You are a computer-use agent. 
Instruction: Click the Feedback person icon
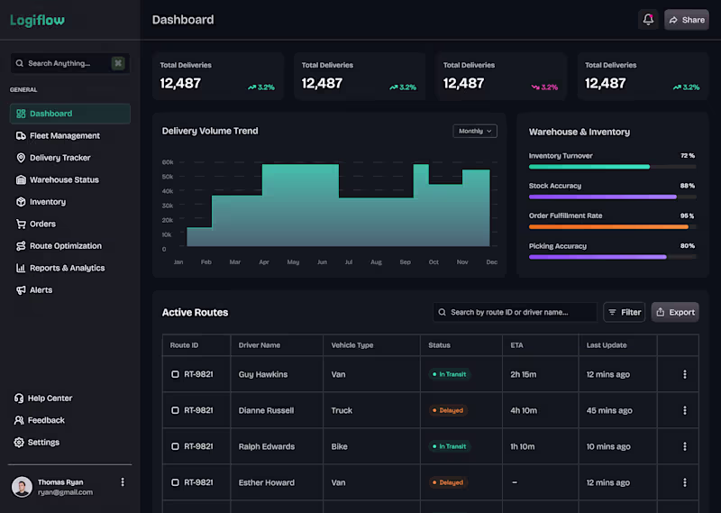(x=19, y=420)
